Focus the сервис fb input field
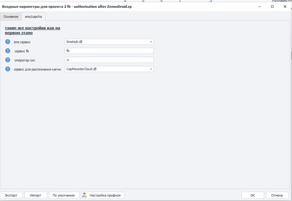This screenshot has width=292, height=201. point(109,51)
